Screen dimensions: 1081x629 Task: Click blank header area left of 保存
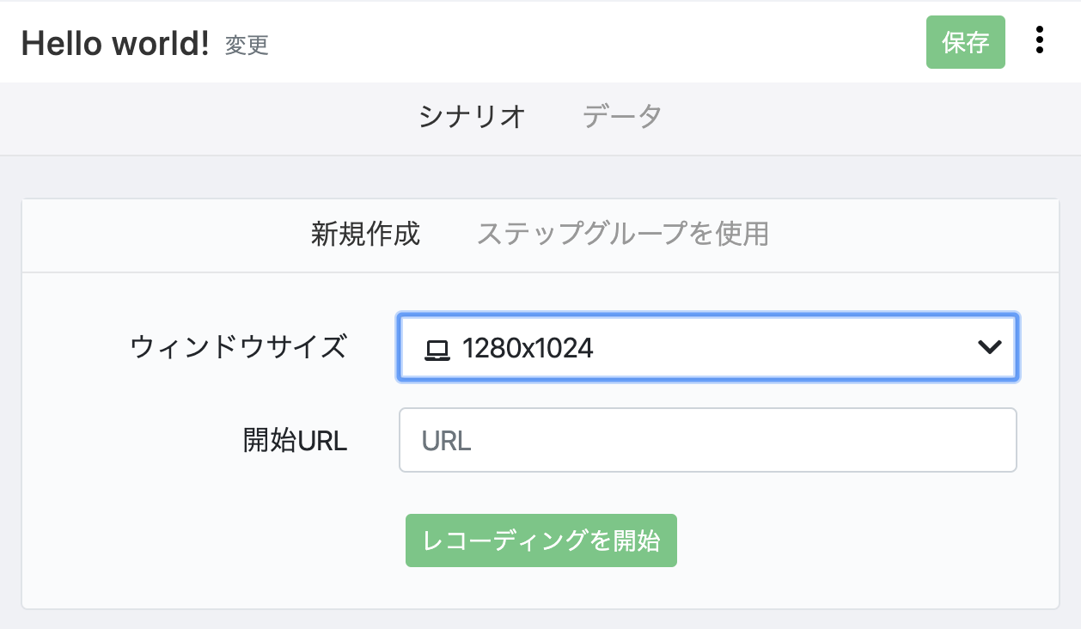[x=602, y=41]
